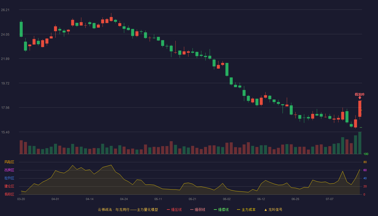Click the 26.21 price axis label
Screen dimensions: 378x216
pos(5,10)
